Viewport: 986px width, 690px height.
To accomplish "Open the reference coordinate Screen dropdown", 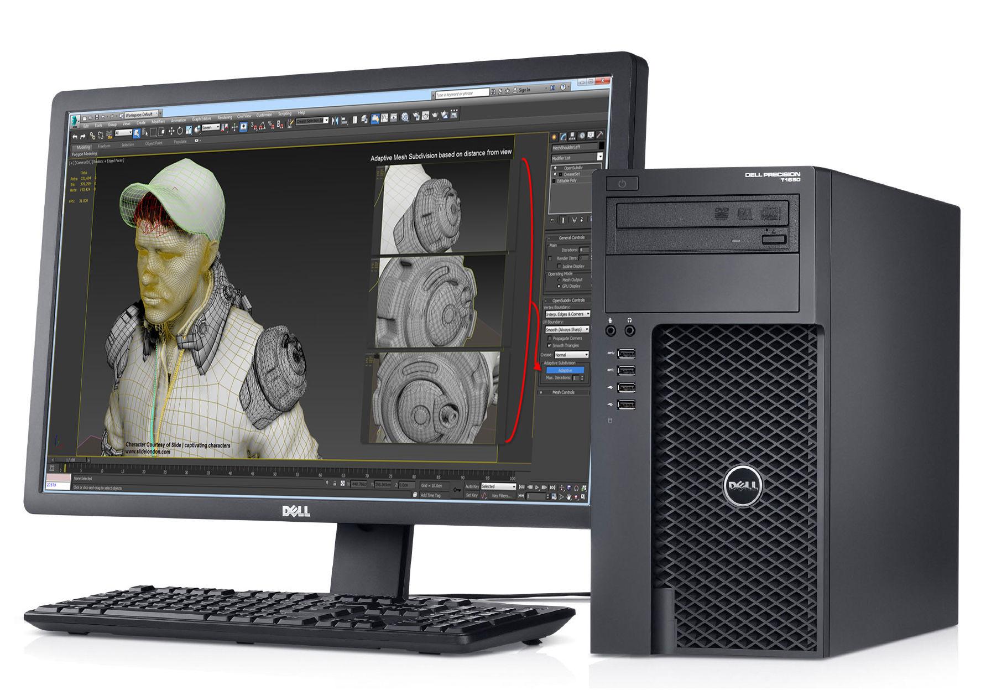I will [x=211, y=127].
